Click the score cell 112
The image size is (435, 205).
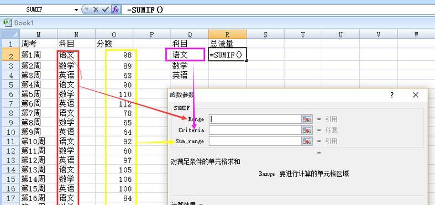point(114,103)
